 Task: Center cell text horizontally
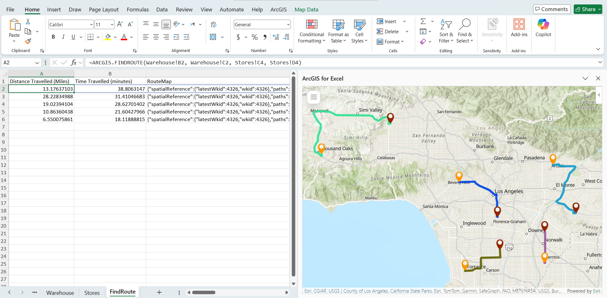[x=156, y=37]
